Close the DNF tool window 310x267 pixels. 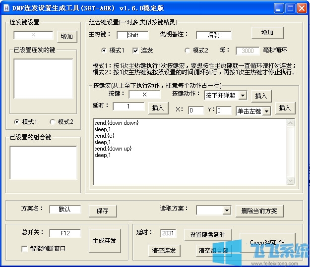302,7
